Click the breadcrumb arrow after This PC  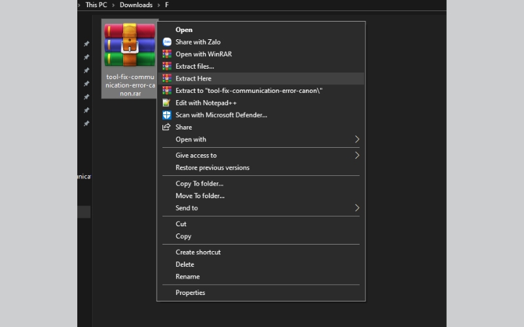point(113,5)
